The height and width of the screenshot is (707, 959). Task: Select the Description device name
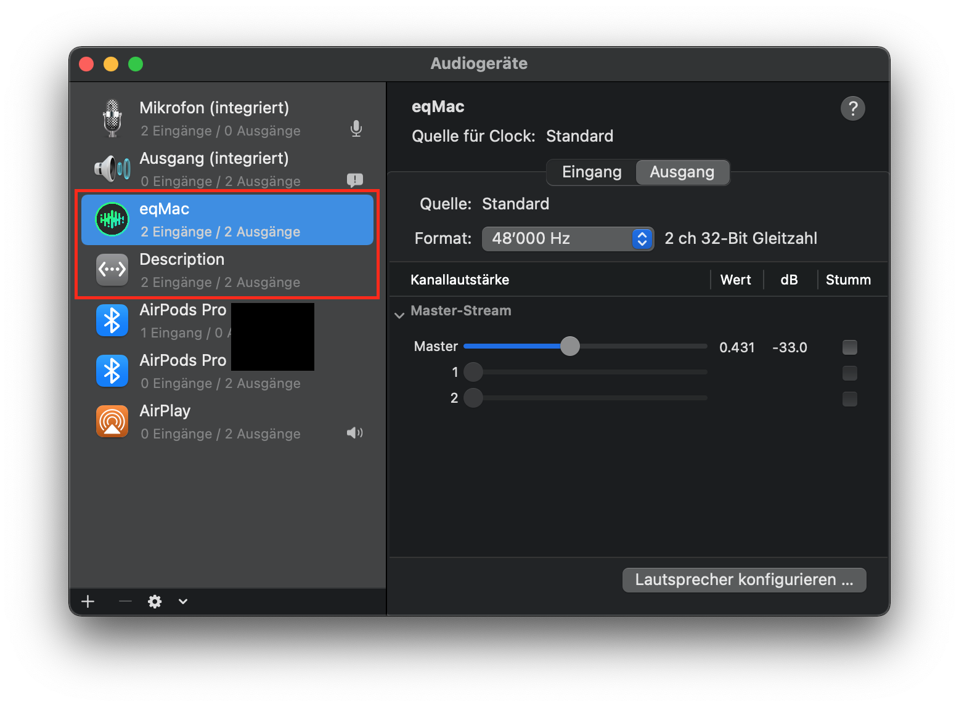point(182,259)
